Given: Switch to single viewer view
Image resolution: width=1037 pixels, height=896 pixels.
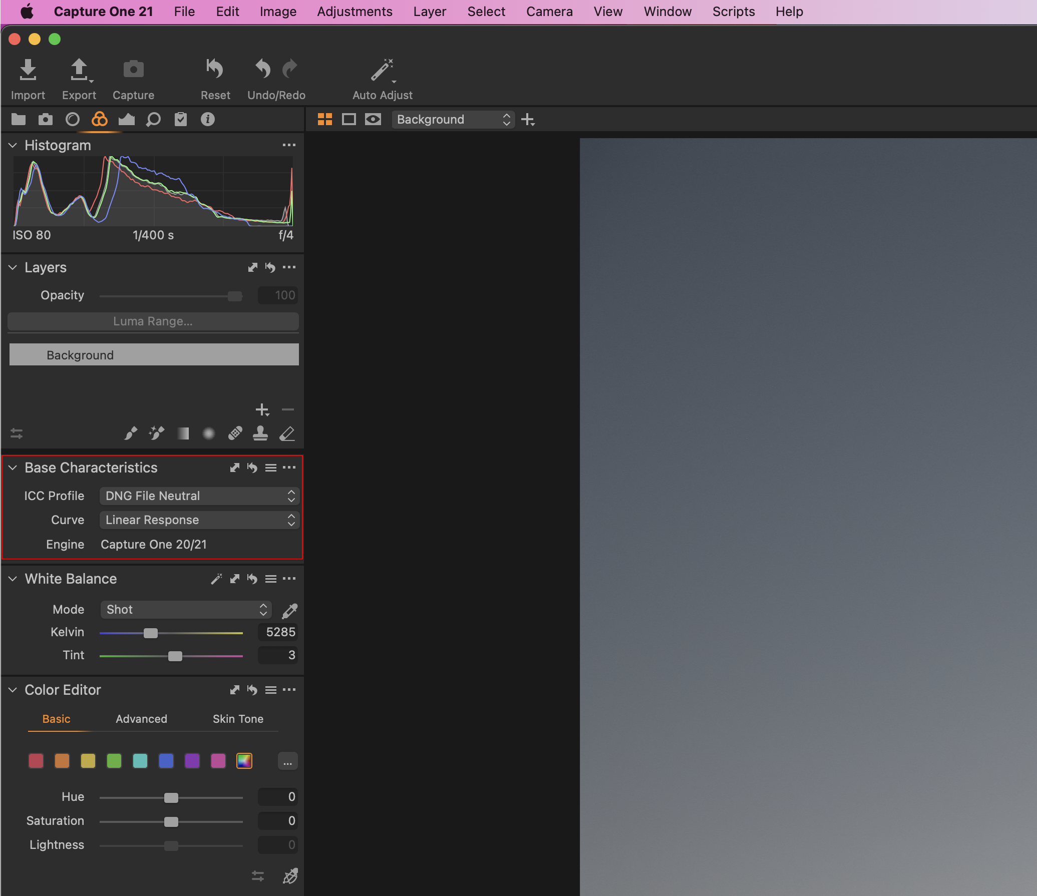Looking at the screenshot, I should click(x=349, y=120).
